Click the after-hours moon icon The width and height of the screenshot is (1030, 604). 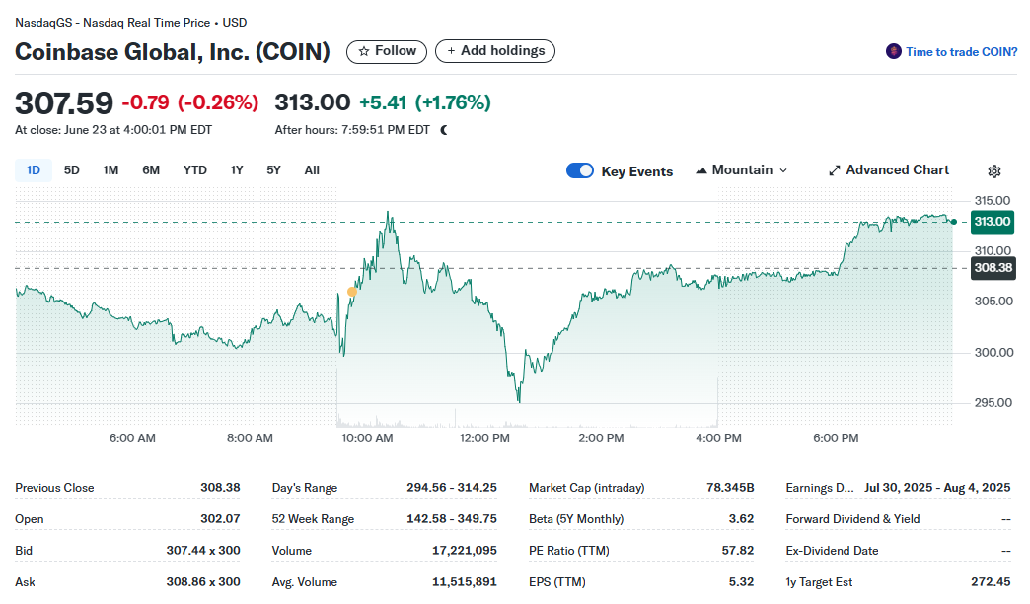point(445,130)
